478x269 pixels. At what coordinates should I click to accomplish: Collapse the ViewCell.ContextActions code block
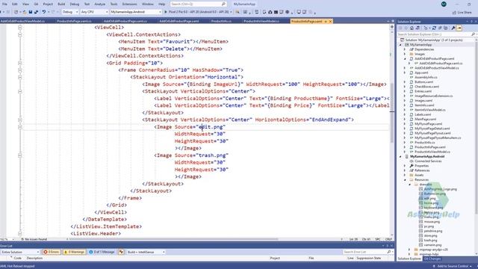point(20,34)
